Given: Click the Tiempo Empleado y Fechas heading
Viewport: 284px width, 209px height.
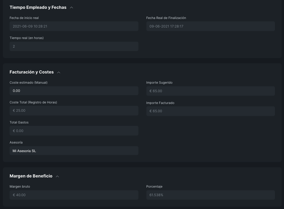Looking at the screenshot, I should (x=38, y=7).
